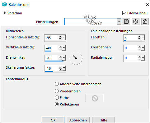
Task: Select the Andere Seite übernehmen option
Action: pos(57,84)
